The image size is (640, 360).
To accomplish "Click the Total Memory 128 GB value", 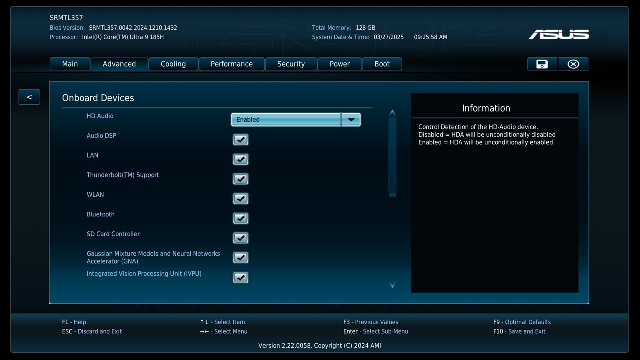I will coord(366,28).
